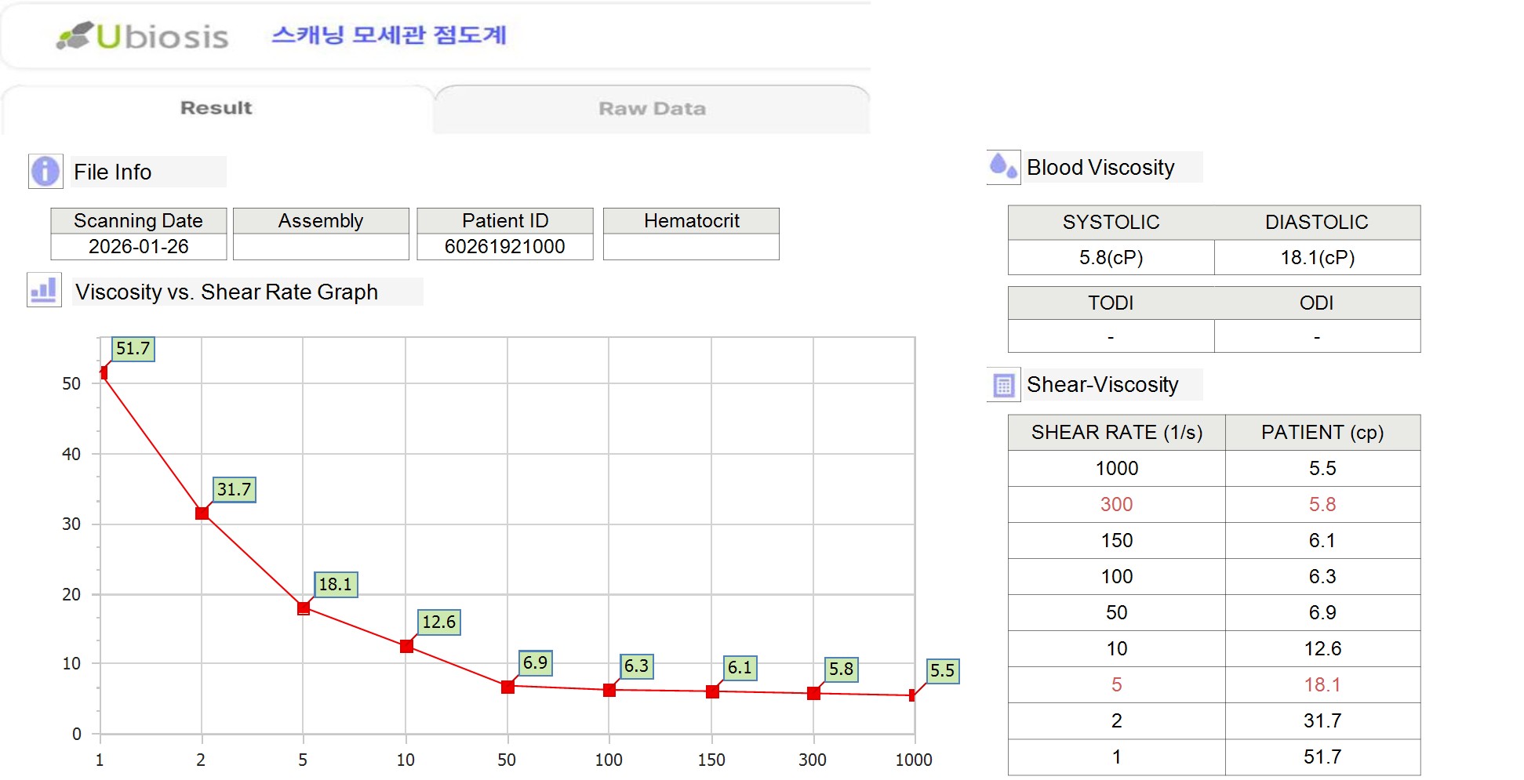Click the Scanning Date value 2026-01-26
Viewport: 1524px width, 780px height.
pyautogui.click(x=139, y=247)
